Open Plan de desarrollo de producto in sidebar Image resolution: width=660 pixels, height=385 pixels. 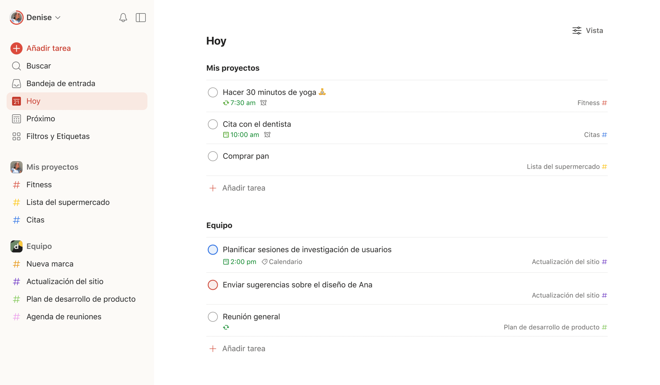pos(77,299)
